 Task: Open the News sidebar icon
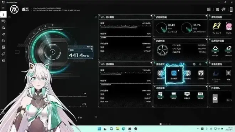(x=3, y=61)
